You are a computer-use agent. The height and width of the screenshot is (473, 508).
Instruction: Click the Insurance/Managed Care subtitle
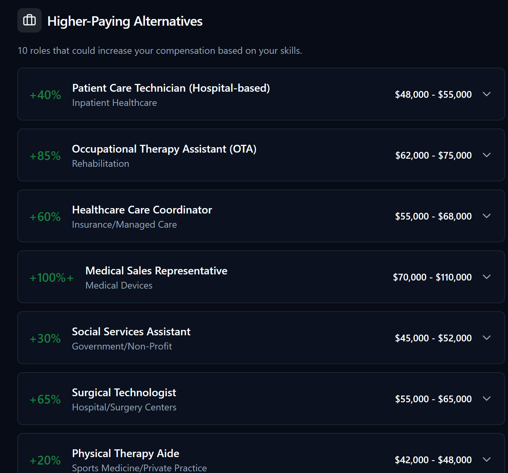124,224
